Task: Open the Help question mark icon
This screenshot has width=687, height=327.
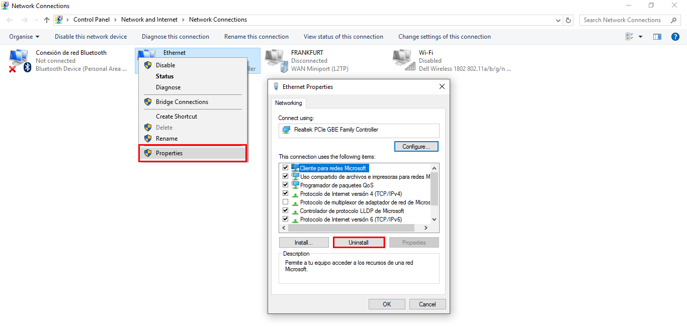Action: pyautogui.click(x=675, y=37)
